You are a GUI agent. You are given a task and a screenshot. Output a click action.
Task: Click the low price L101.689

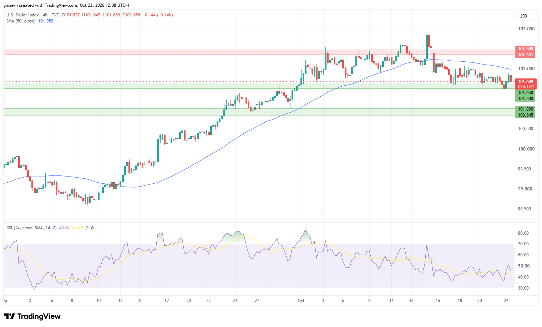[x=111, y=15]
